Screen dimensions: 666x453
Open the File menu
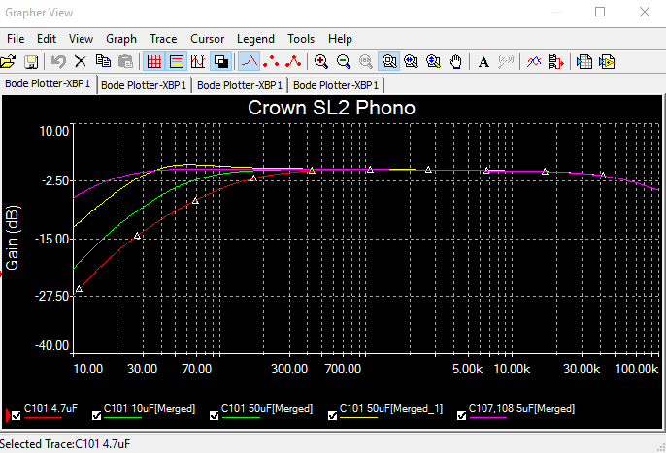tap(16, 39)
